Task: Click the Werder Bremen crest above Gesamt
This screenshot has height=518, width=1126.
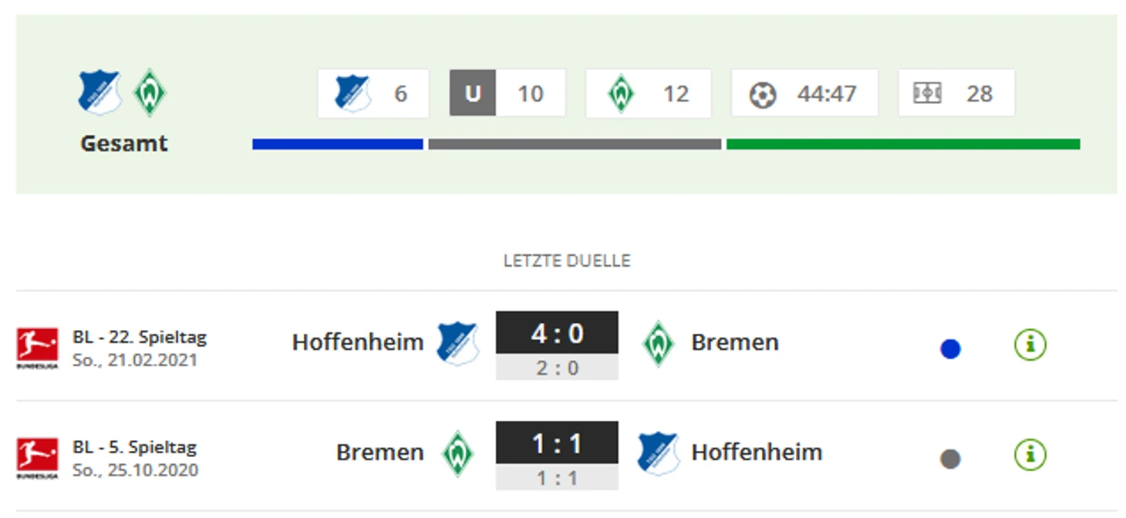Action: pos(150,92)
